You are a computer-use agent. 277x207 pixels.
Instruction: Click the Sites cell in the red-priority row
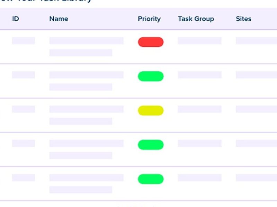[256, 41]
